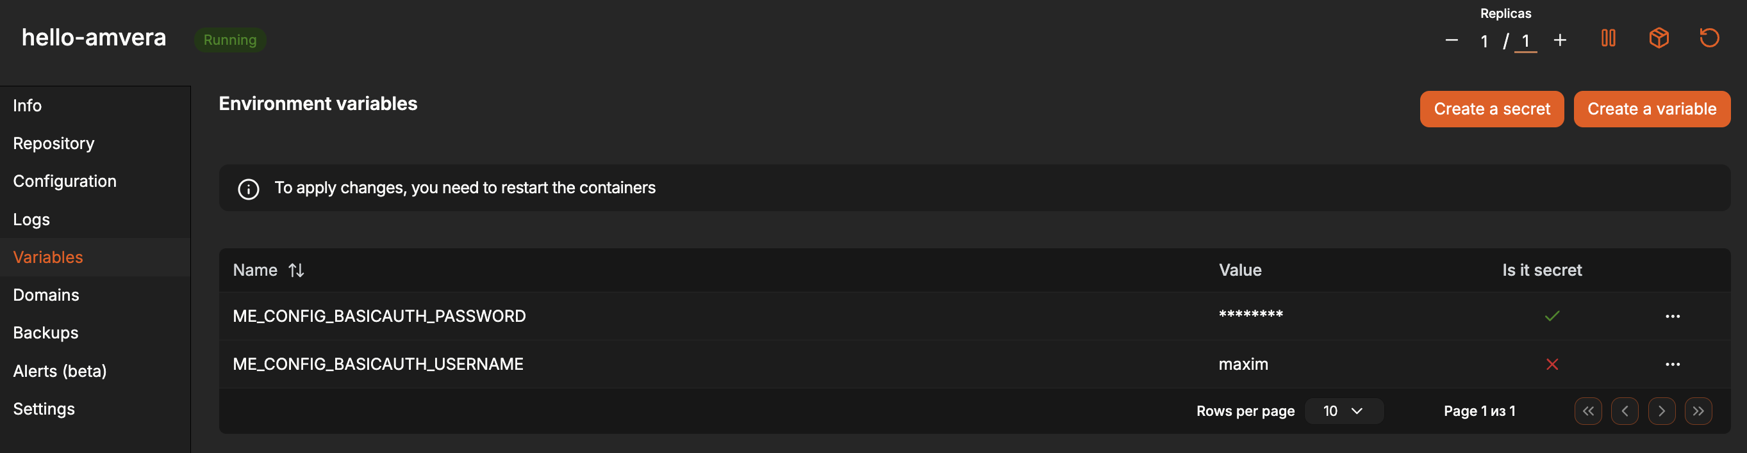Rebuild the project with the box icon

click(1659, 38)
